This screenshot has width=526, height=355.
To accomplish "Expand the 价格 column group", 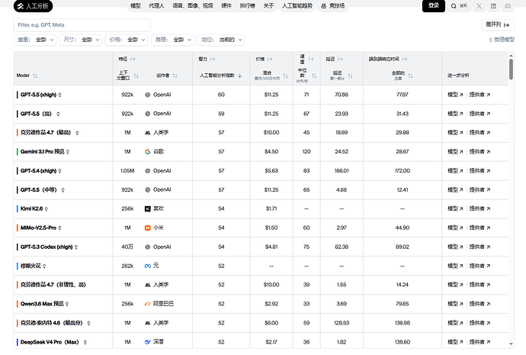I will click(x=270, y=59).
